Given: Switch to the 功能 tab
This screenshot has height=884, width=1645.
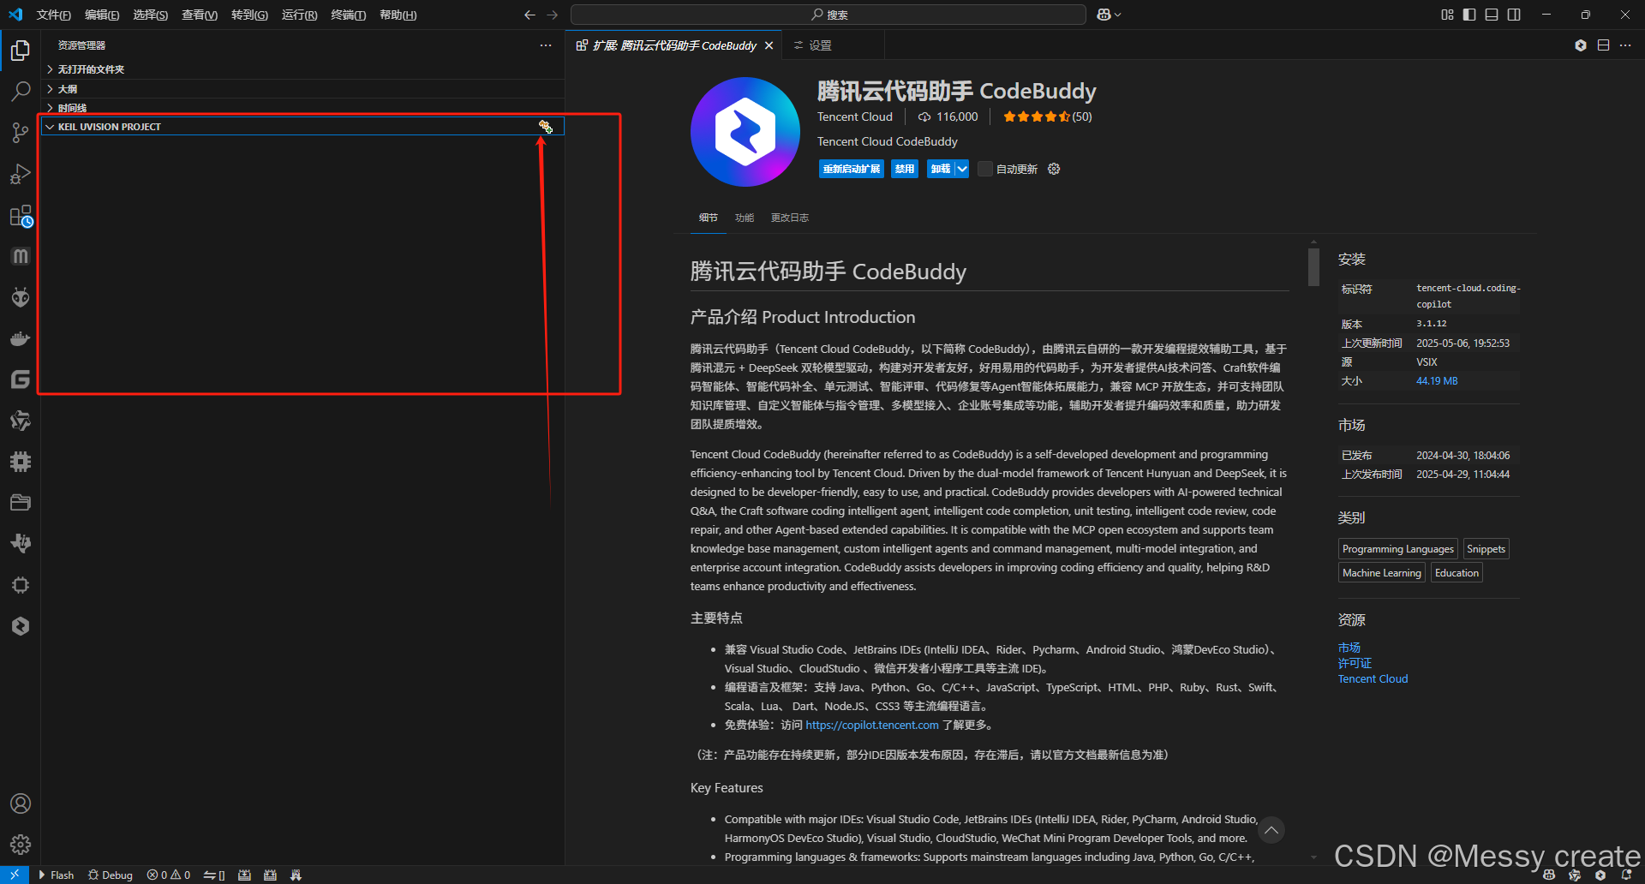Looking at the screenshot, I should tap(745, 218).
